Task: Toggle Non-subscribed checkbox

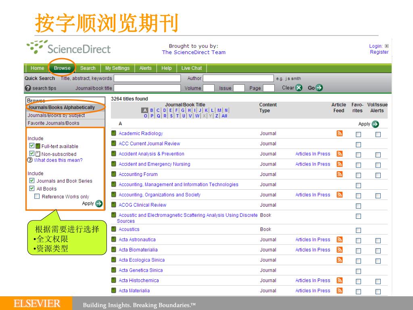Action: (x=31, y=153)
